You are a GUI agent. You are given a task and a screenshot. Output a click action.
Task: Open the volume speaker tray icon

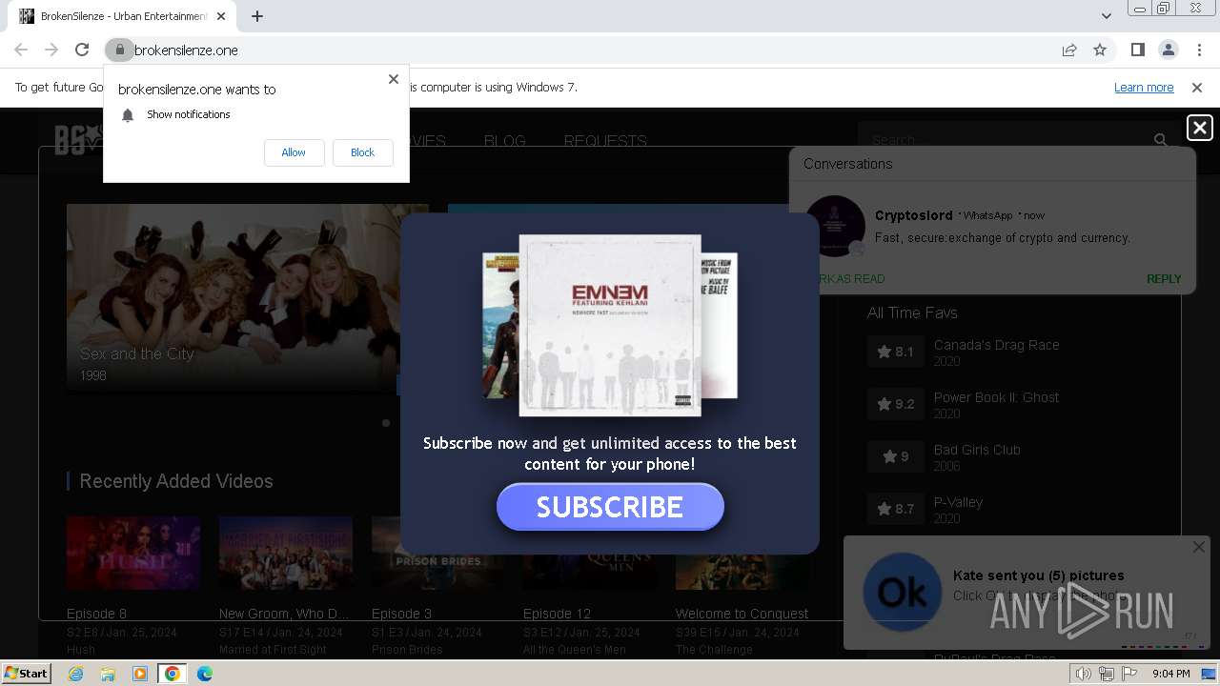click(1084, 674)
